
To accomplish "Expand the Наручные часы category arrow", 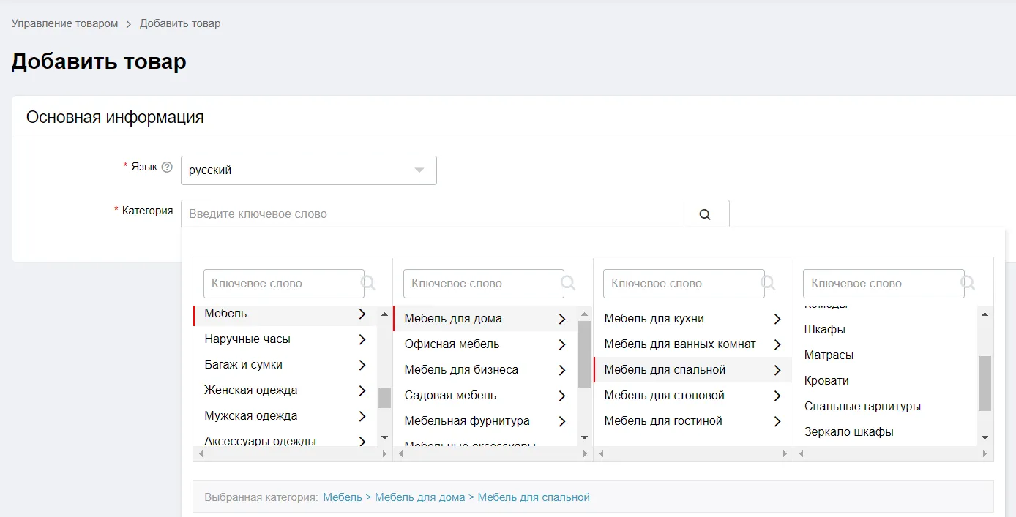I will [x=362, y=339].
